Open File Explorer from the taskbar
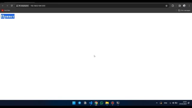This screenshot has height=108, width=192. tap(107, 103)
